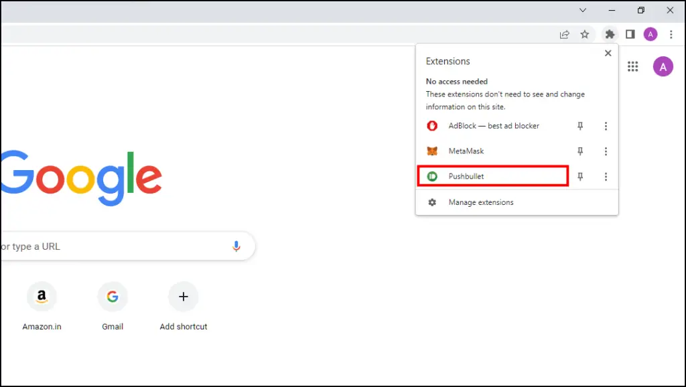
Task: Click the share page icon in address bar
Action: [564, 34]
